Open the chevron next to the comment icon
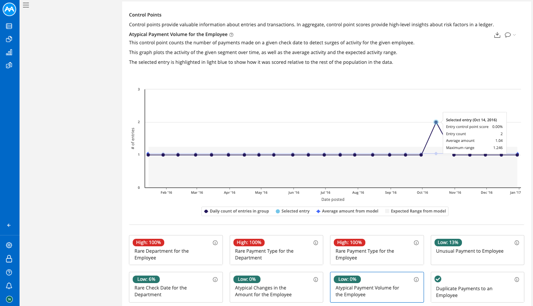This screenshot has width=533, height=306. (515, 35)
